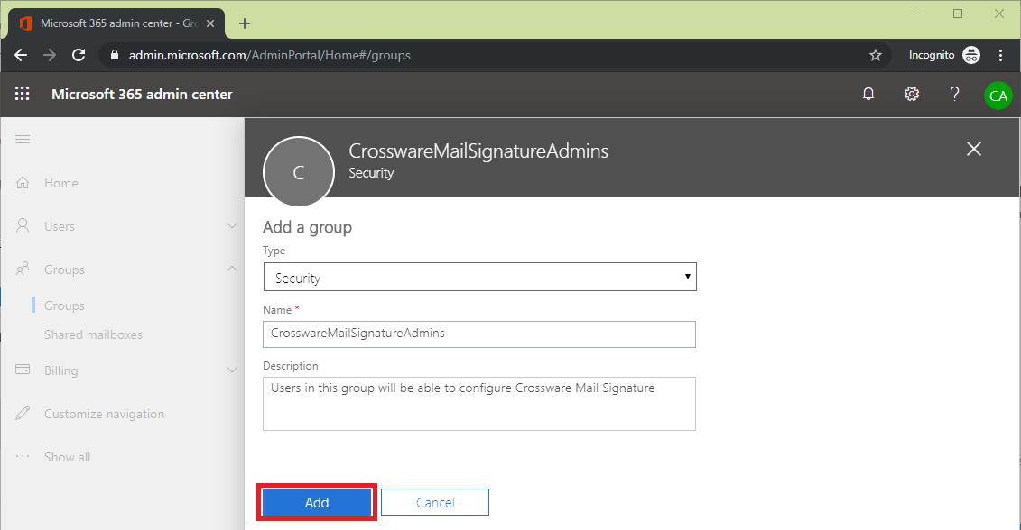Click the Add button
This screenshot has height=530, width=1021.
coord(317,502)
